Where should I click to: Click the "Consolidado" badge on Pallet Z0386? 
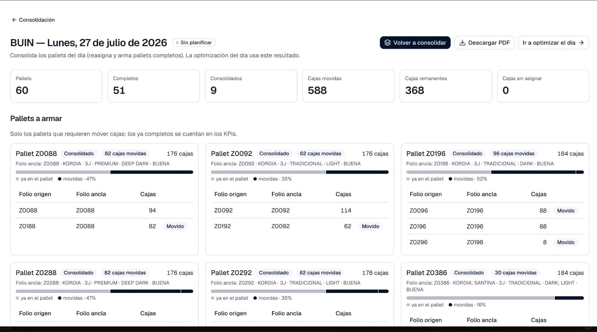point(469,273)
